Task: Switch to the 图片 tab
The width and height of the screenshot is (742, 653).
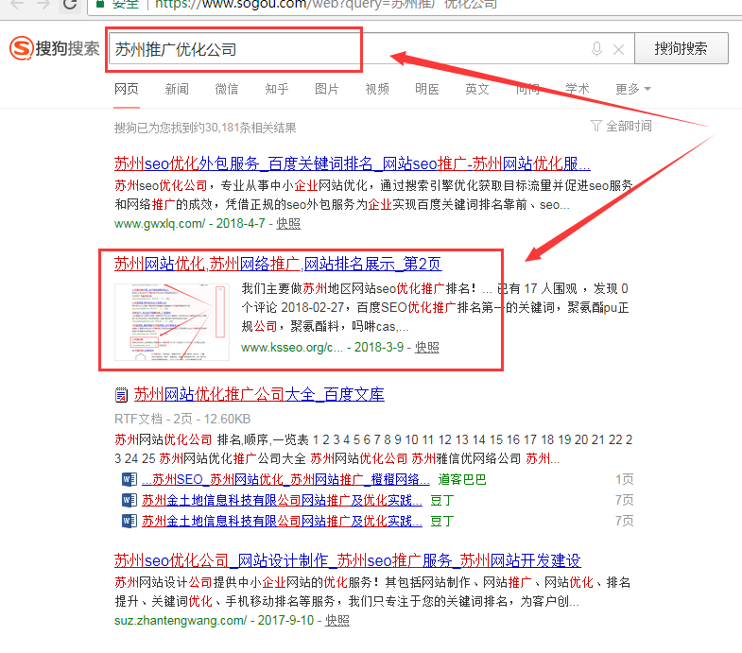Action: click(327, 89)
